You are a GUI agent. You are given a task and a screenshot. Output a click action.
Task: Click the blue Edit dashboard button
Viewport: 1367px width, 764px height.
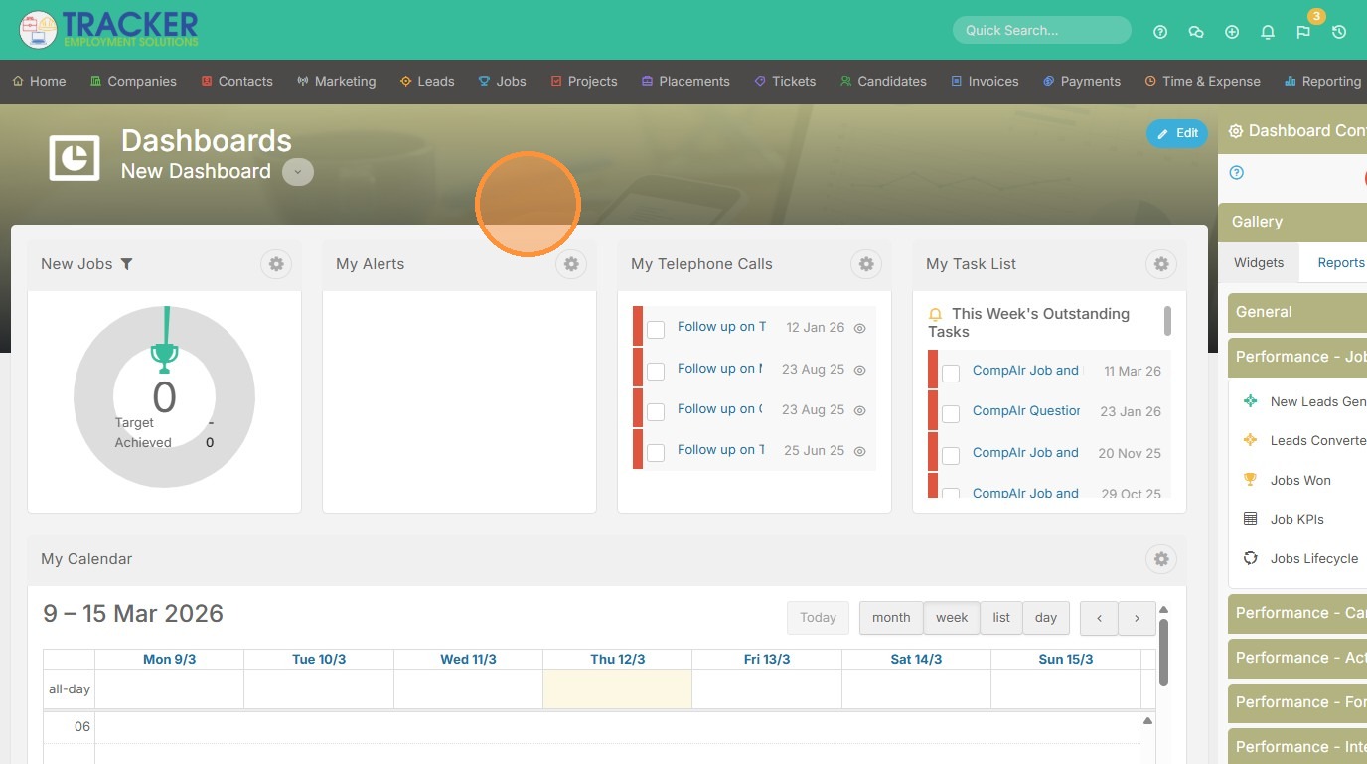(x=1177, y=133)
